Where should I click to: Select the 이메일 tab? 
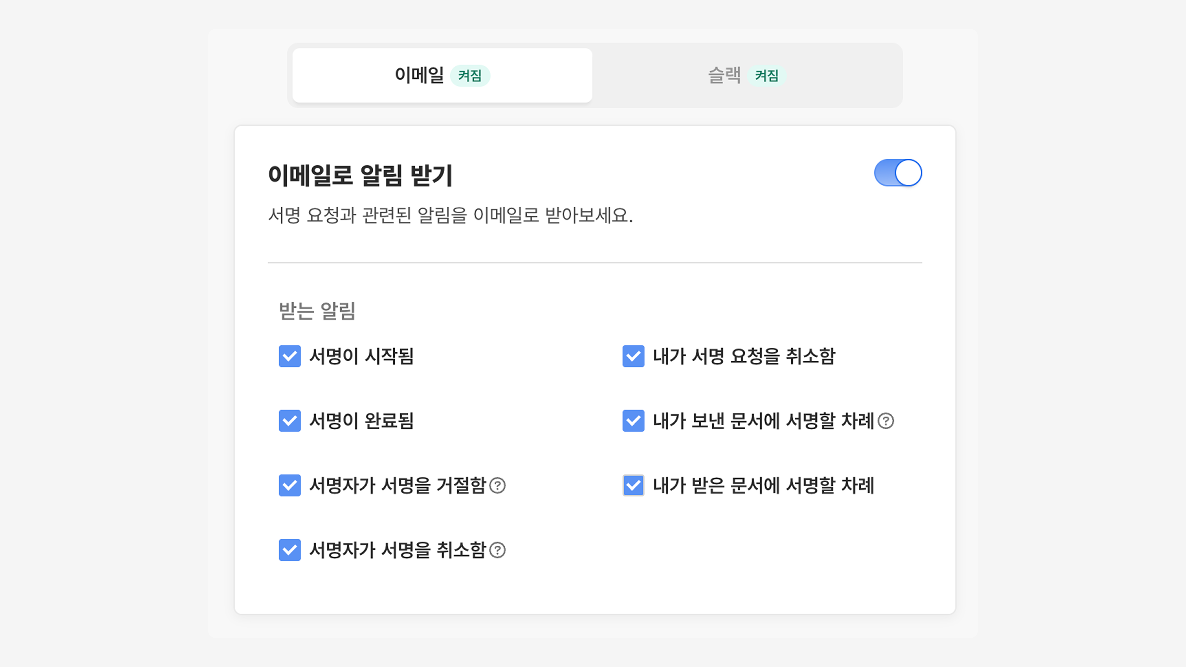(419, 75)
